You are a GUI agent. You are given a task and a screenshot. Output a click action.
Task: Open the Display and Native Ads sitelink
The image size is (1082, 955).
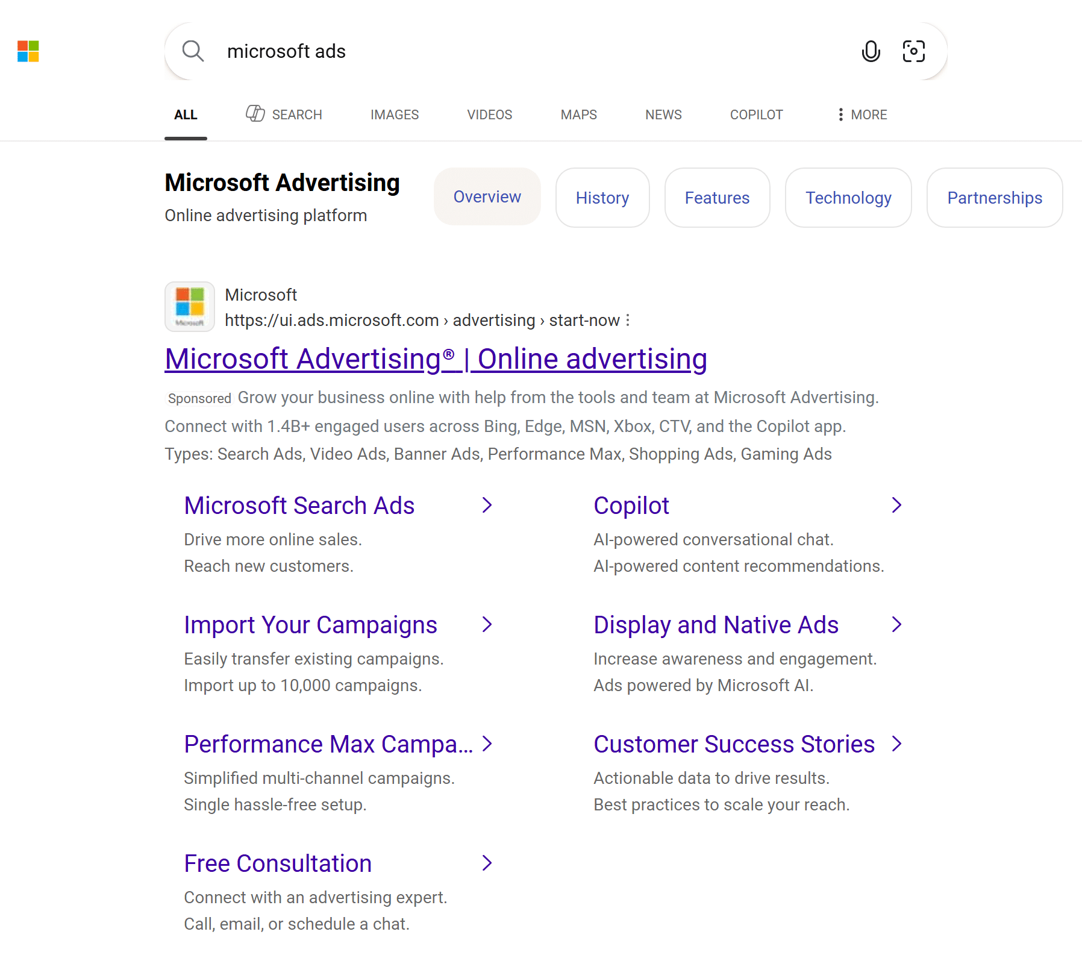tap(716, 625)
